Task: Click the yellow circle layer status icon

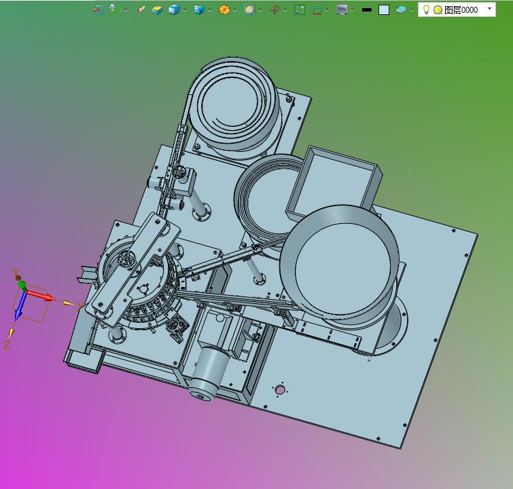Action: tap(438, 10)
